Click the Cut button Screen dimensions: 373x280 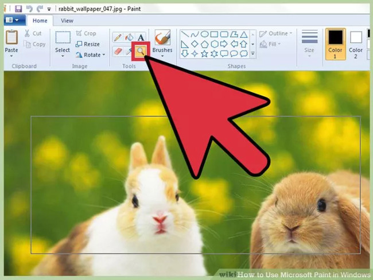tap(33, 33)
